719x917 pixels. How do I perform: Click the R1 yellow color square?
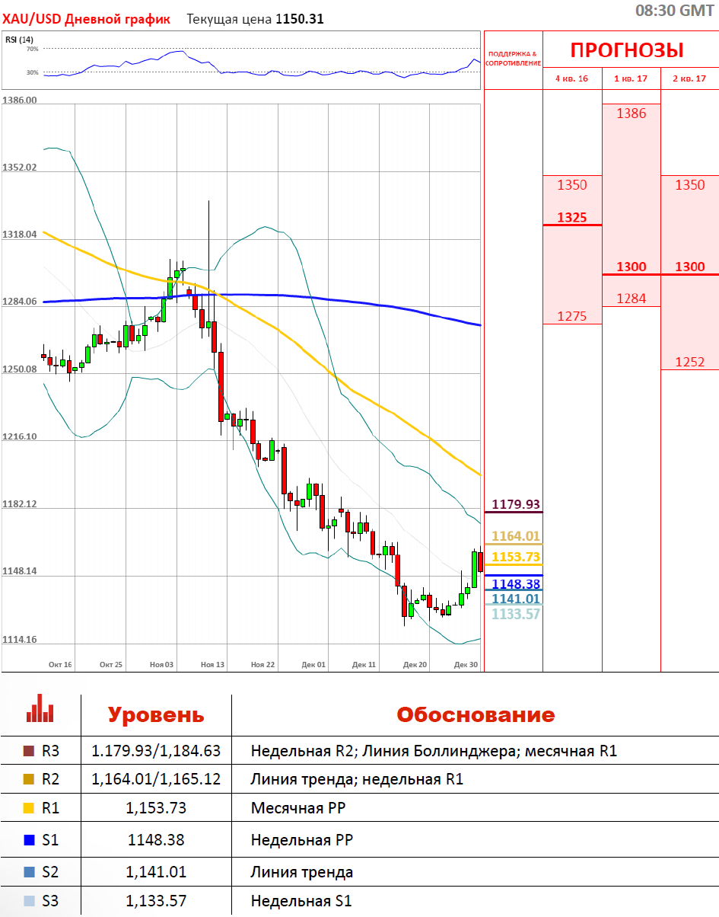pos(30,808)
